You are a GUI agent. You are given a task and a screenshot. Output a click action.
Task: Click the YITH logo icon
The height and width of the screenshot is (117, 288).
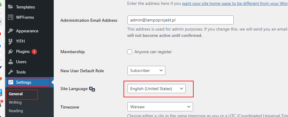(11, 41)
